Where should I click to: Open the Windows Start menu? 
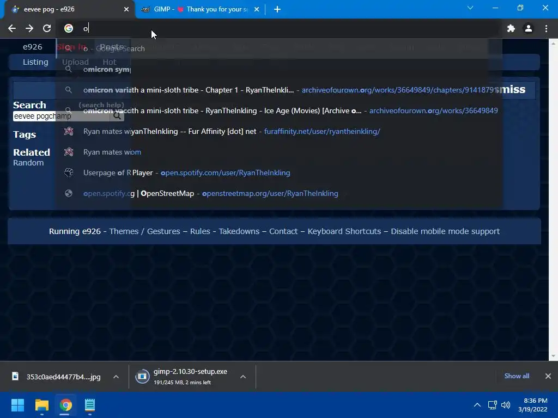(17, 405)
